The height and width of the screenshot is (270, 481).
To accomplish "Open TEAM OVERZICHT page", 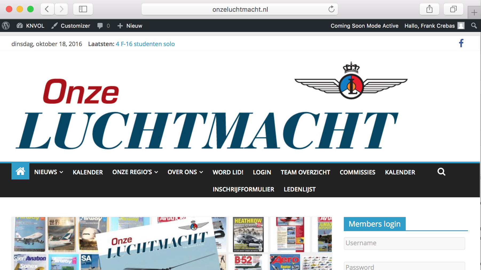I will point(305,172).
